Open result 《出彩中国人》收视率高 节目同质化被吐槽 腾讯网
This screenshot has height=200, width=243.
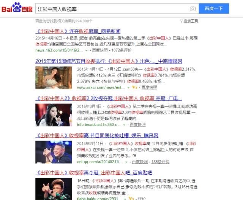click(x=97, y=136)
